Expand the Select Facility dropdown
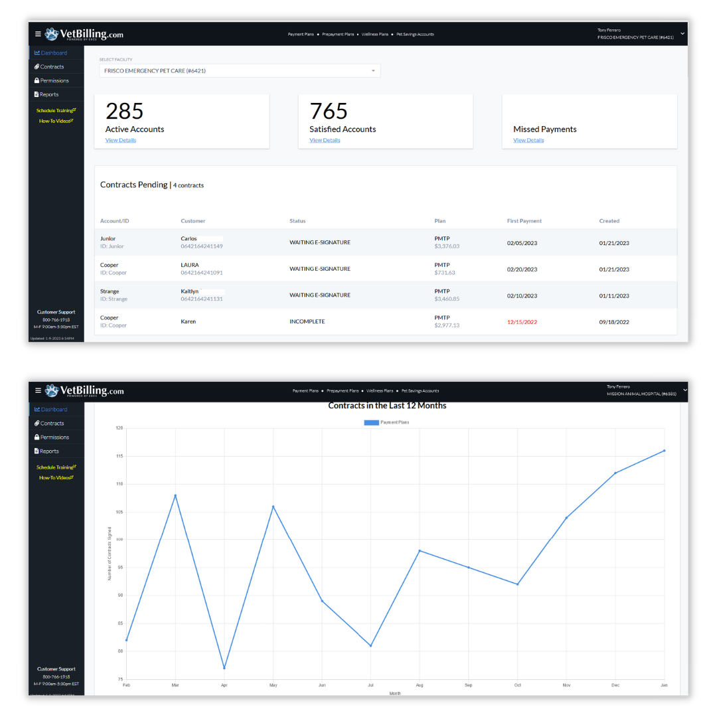 [x=240, y=70]
